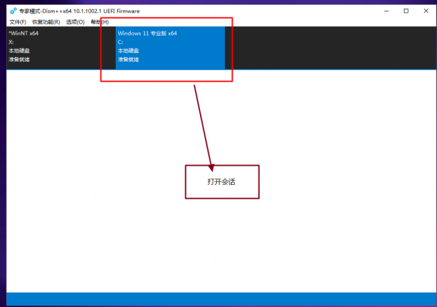Select the Windows 11 专业版 x64 image tile
This screenshot has width=437, height=307.
pos(170,48)
